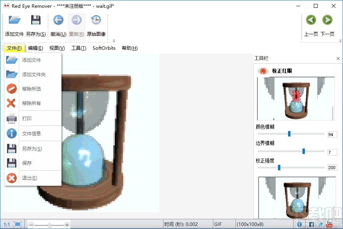This screenshot has width=343, height=229.
Task: Click the chevron under the page navigation arrows
Action: [x=341, y=40]
